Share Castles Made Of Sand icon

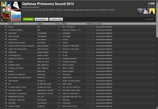6,97
